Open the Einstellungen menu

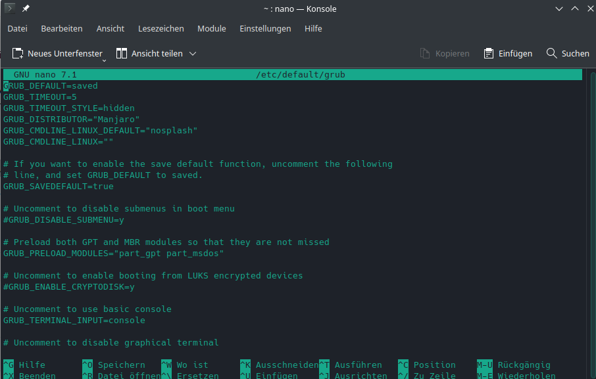[x=266, y=28]
